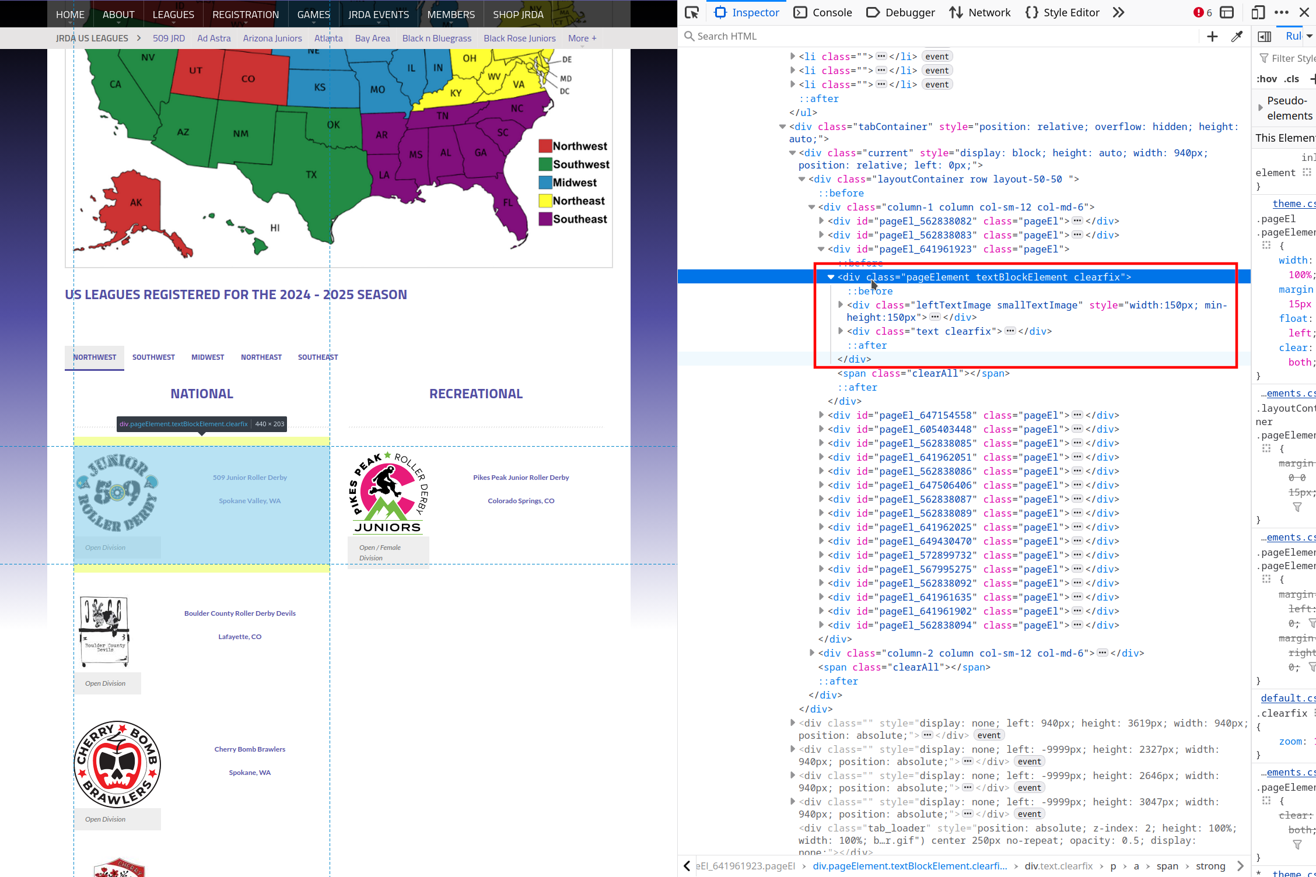Image resolution: width=1316 pixels, height=877 pixels.
Task: Select the strong breadcrumb item
Action: [x=1210, y=866]
